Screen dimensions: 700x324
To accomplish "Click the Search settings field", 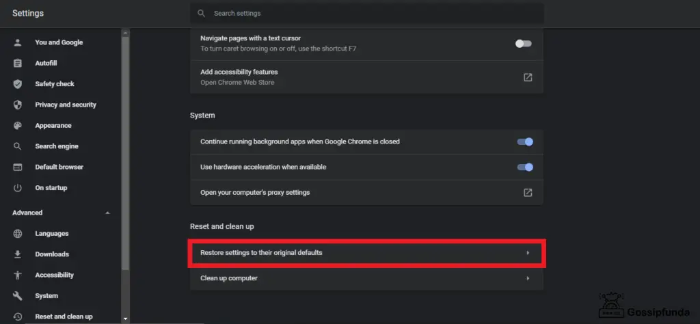I will point(366,14).
